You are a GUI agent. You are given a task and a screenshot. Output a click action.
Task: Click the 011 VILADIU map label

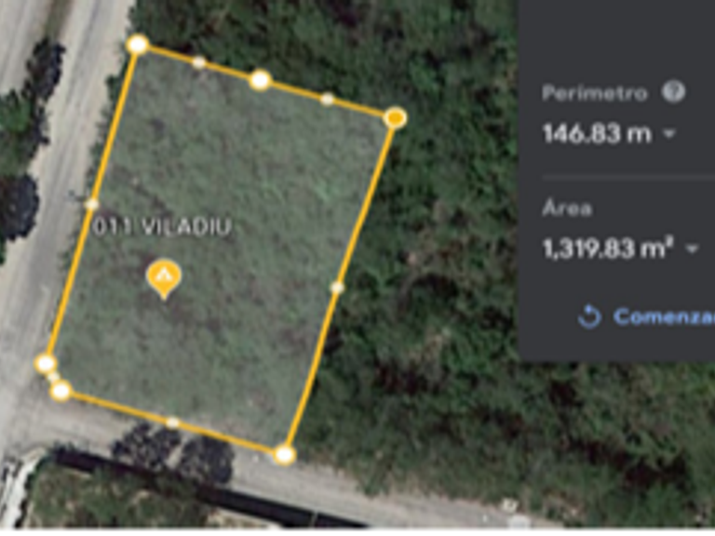pos(162,226)
